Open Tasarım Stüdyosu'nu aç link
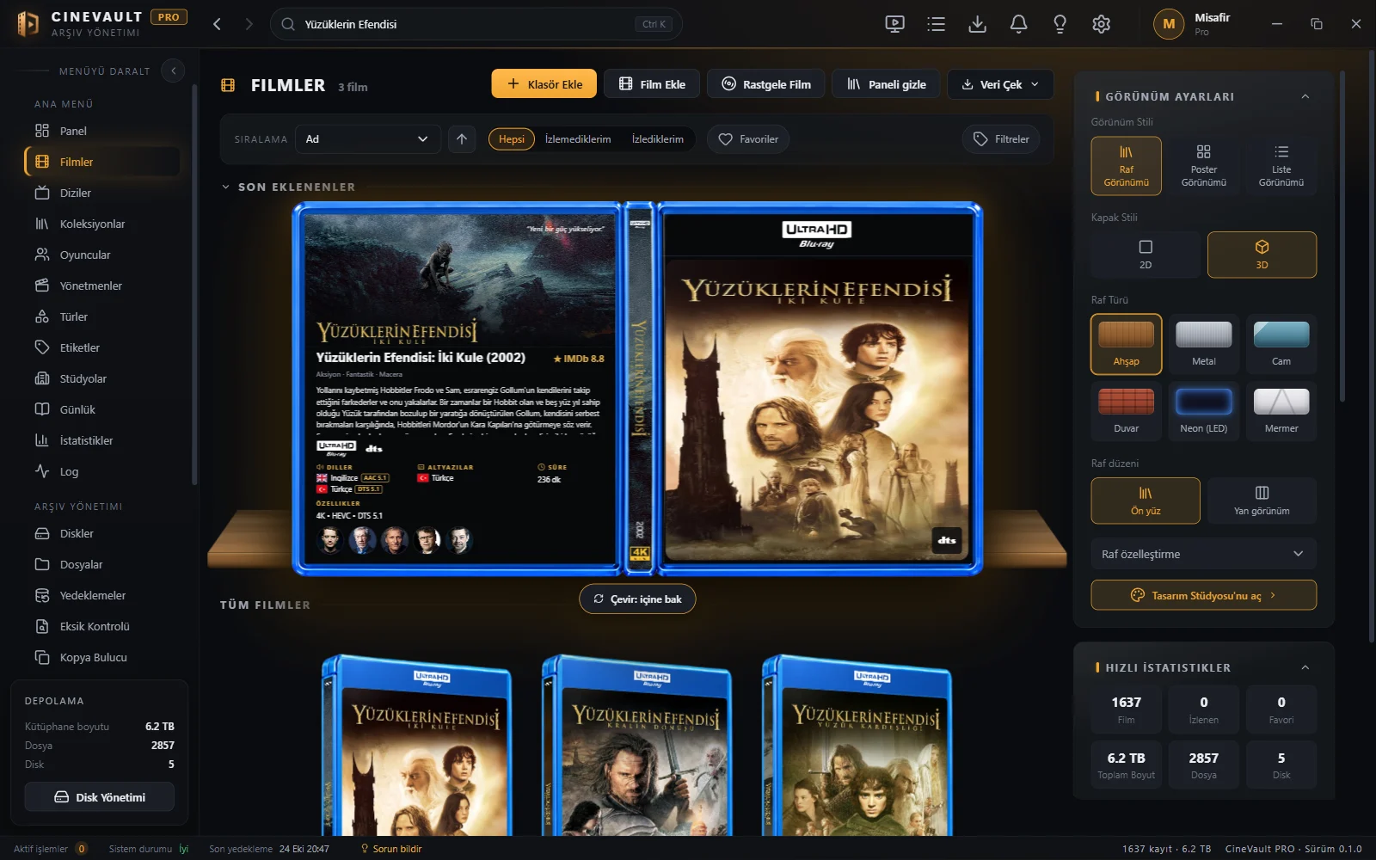Screen dimensions: 1376x860 [1203, 595]
